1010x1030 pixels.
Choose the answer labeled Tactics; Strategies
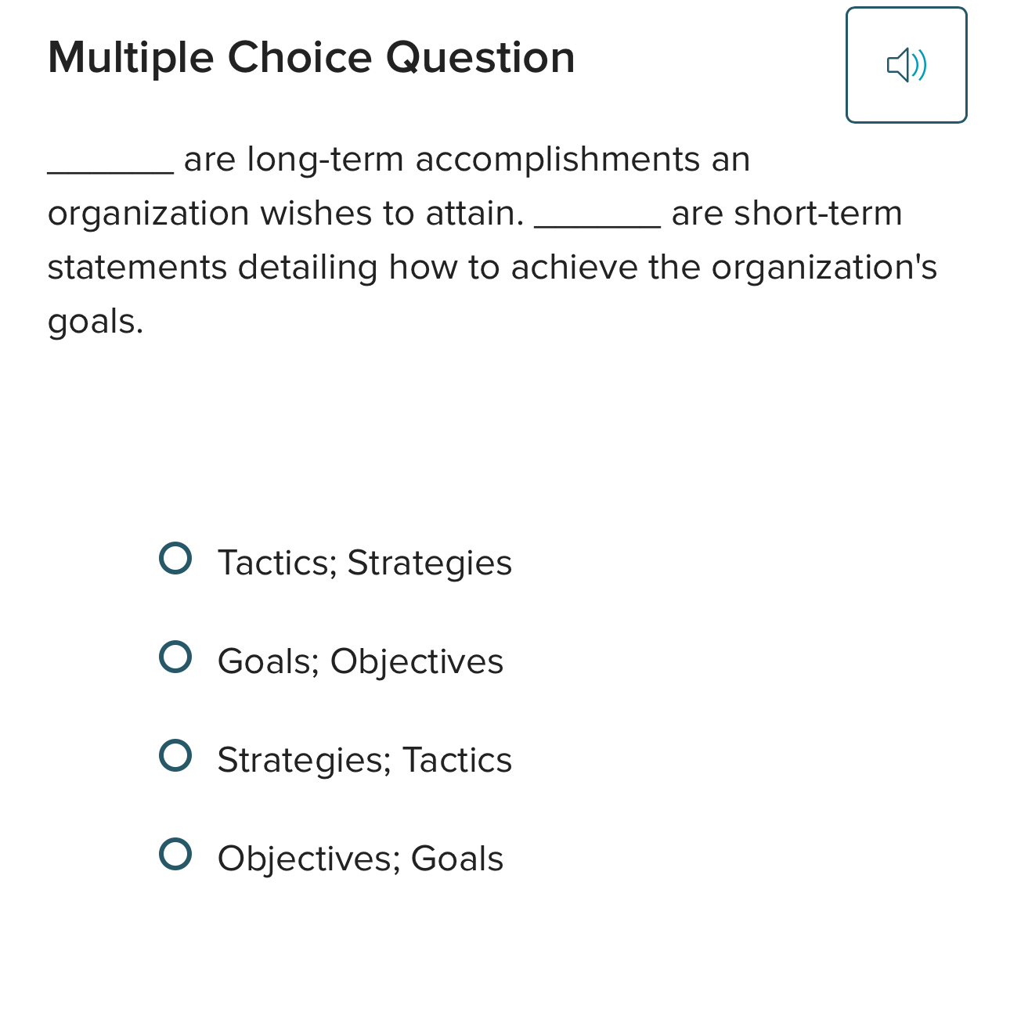point(364,562)
